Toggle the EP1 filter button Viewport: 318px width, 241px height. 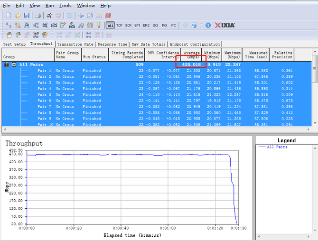pyautogui.click(x=137, y=25)
